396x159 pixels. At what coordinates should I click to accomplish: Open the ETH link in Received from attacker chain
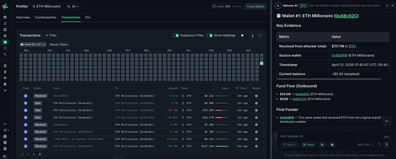(x=352, y=46)
